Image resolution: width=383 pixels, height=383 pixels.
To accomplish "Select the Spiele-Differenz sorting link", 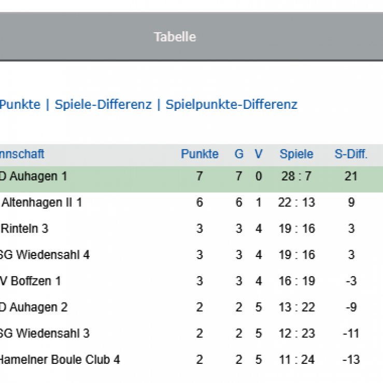I will coord(103,105).
